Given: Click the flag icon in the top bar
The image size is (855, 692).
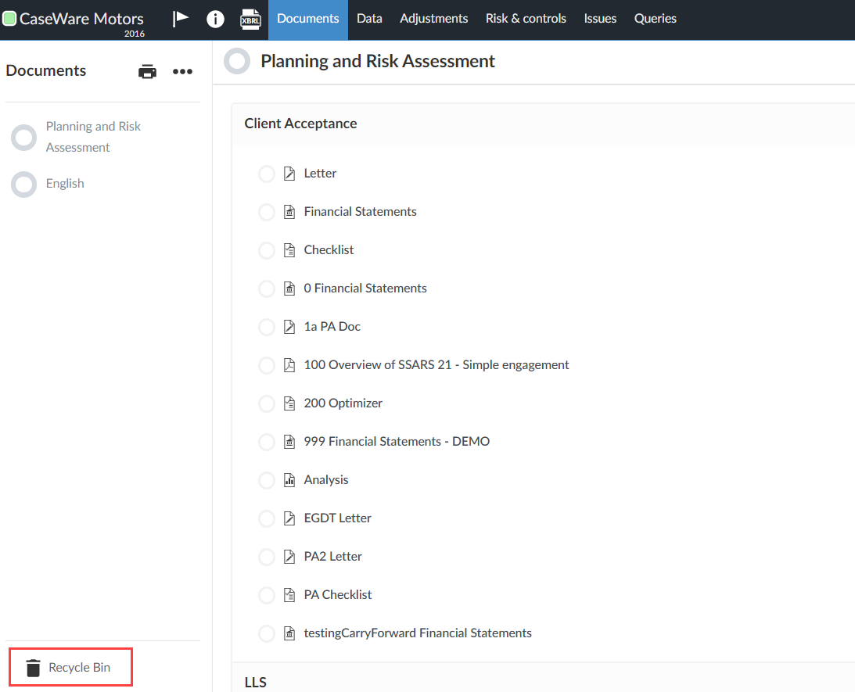Looking at the screenshot, I should point(181,19).
